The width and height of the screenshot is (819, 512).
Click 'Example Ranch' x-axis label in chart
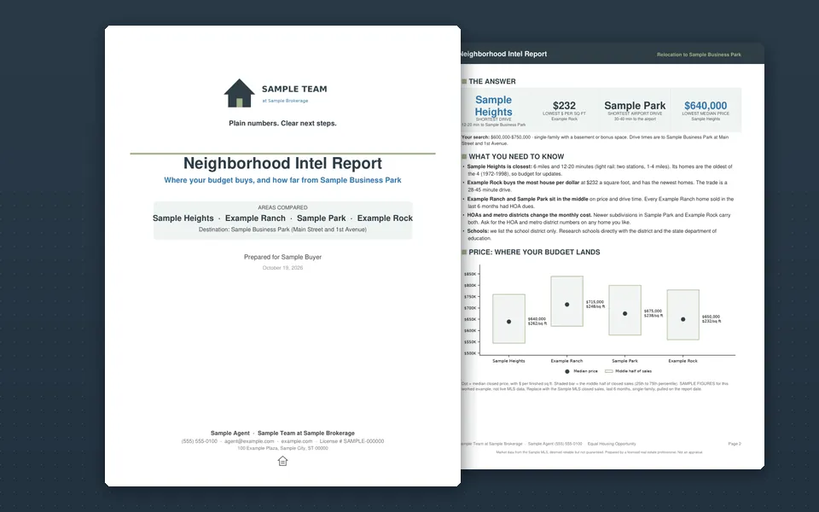click(566, 361)
